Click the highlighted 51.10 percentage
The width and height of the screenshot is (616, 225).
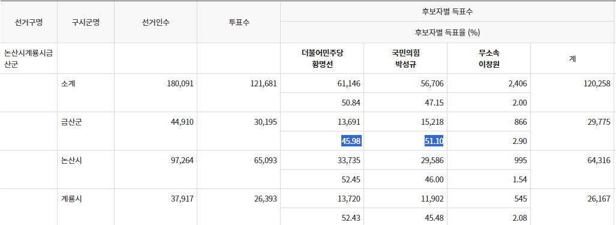434,141
